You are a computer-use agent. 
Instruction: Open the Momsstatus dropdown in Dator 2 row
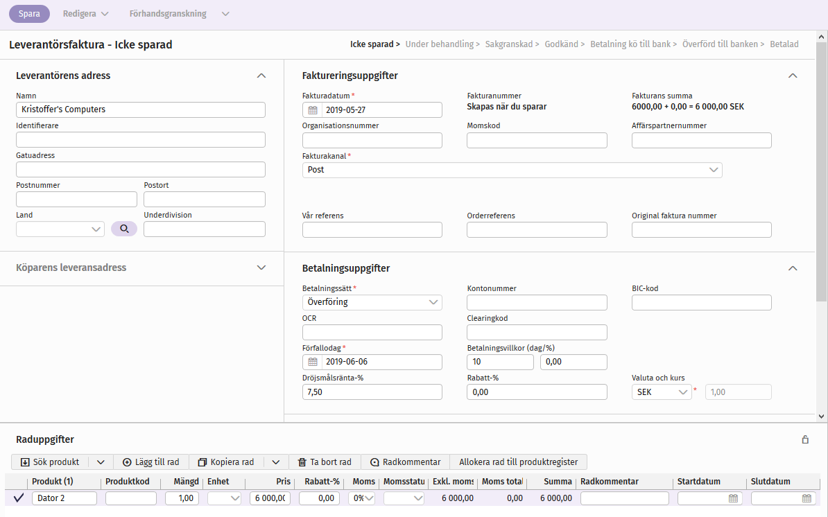point(404,498)
